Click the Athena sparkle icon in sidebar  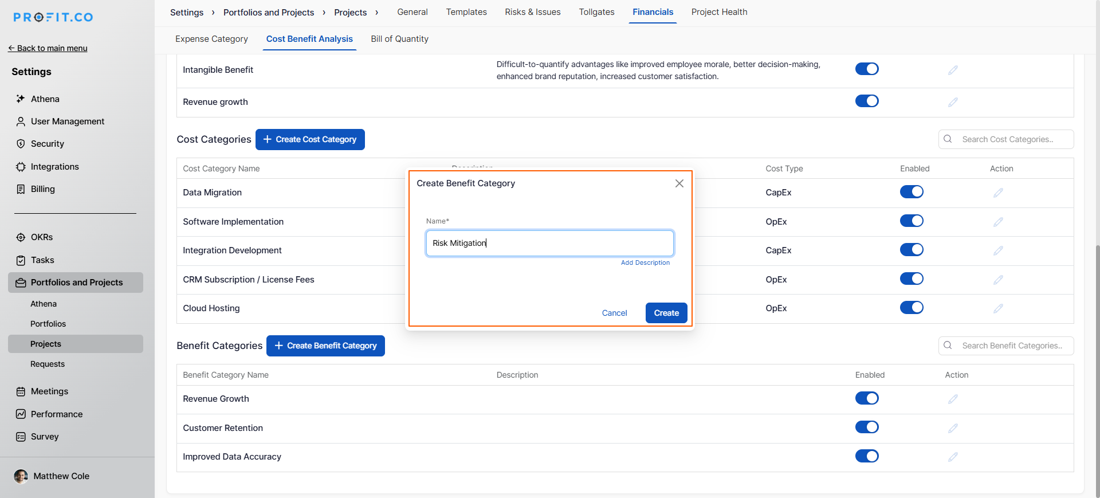click(x=21, y=99)
